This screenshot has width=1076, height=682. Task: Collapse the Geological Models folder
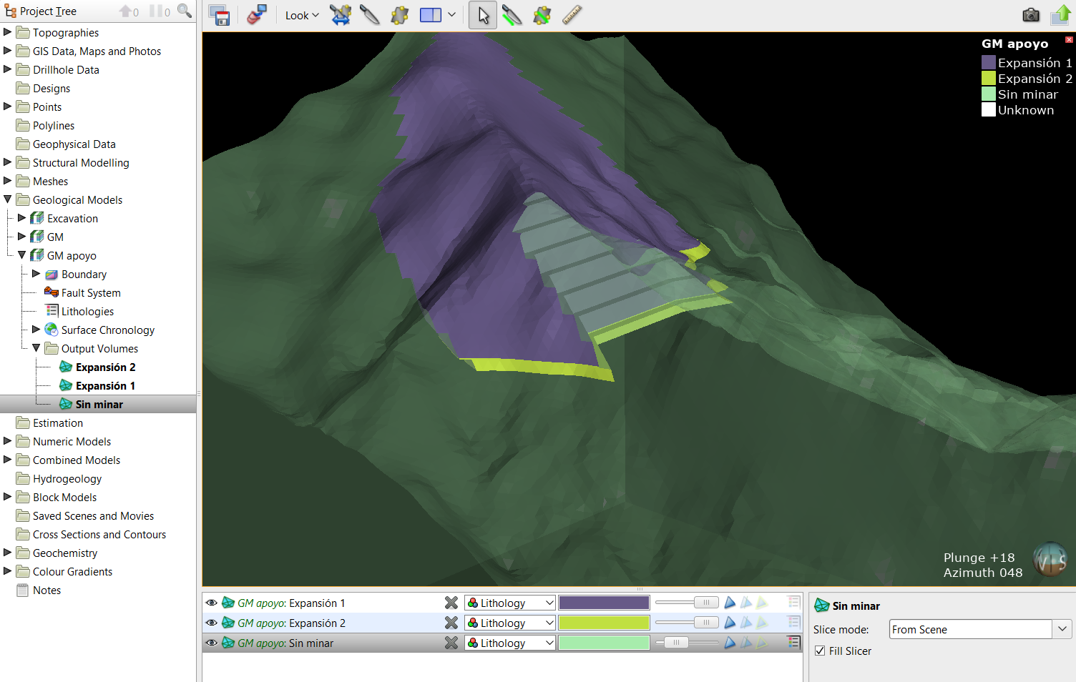[x=8, y=199]
